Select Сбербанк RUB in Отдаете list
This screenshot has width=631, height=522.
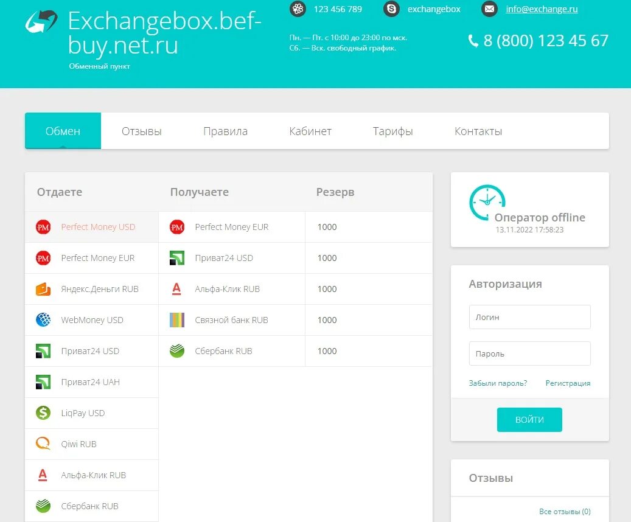(x=92, y=506)
